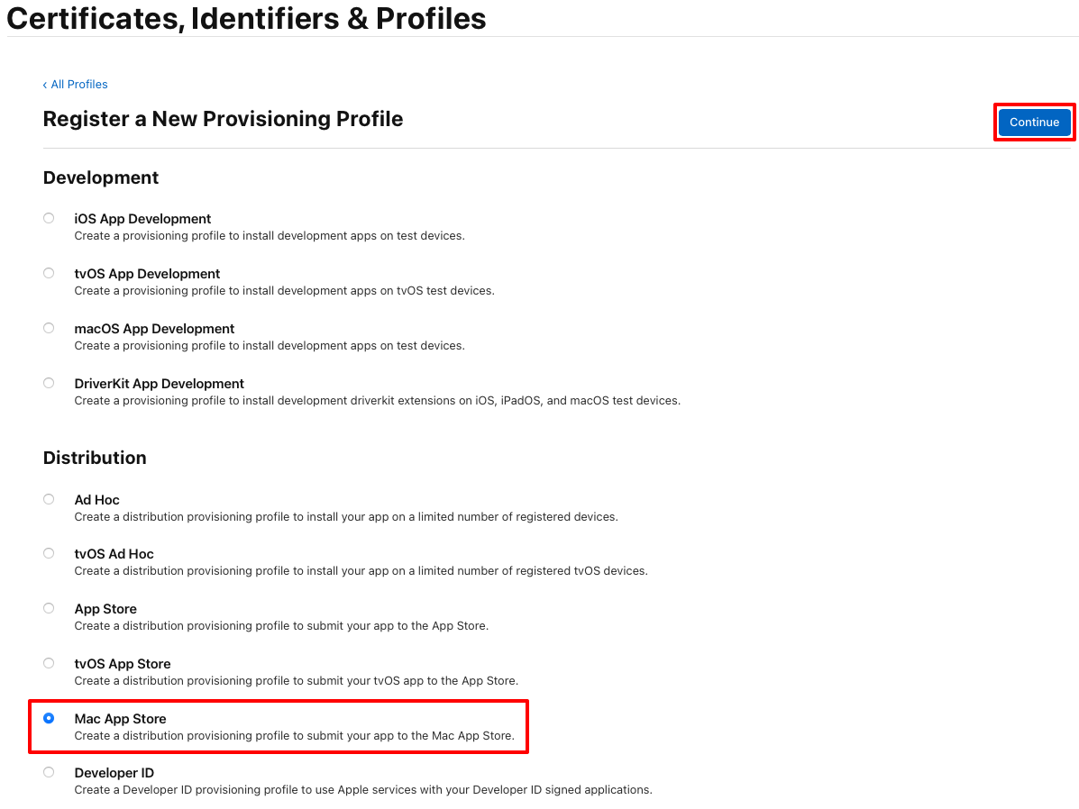Click the App Store option title
The height and width of the screenshot is (809, 1079).
click(x=105, y=609)
